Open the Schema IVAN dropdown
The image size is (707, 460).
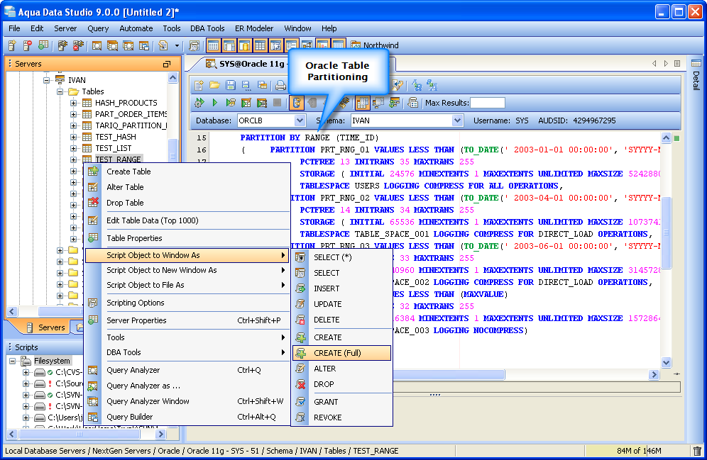coord(457,120)
